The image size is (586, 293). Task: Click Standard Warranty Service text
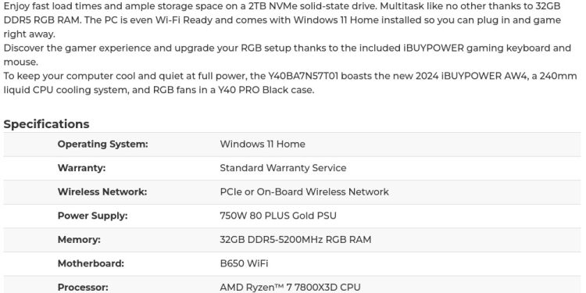283,168
